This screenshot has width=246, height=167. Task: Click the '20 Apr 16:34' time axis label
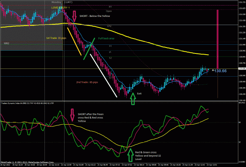18,165
